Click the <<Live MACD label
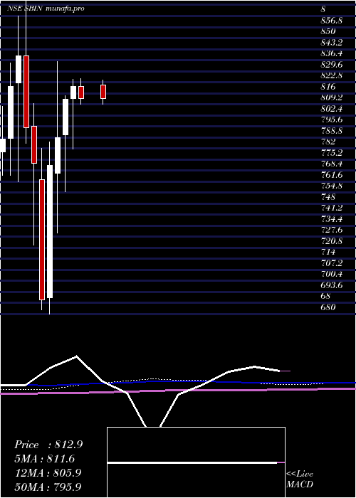 [x=300, y=480]
